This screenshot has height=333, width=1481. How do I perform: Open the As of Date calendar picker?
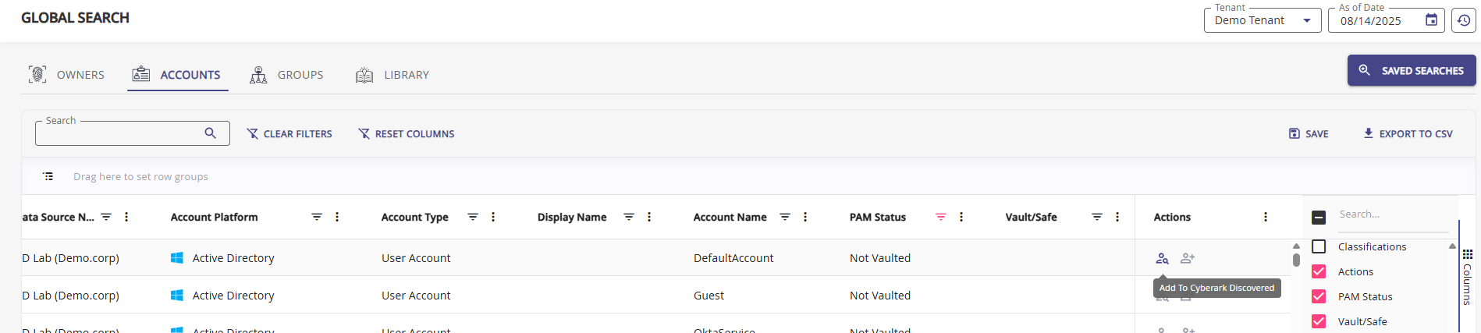[x=1431, y=20]
